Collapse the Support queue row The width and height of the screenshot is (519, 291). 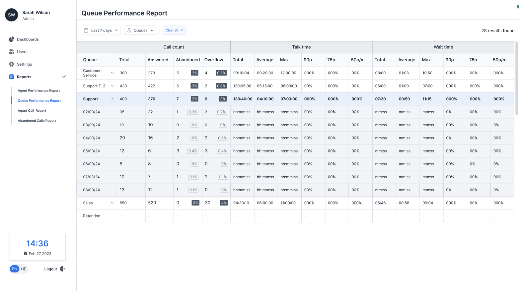pos(112,99)
